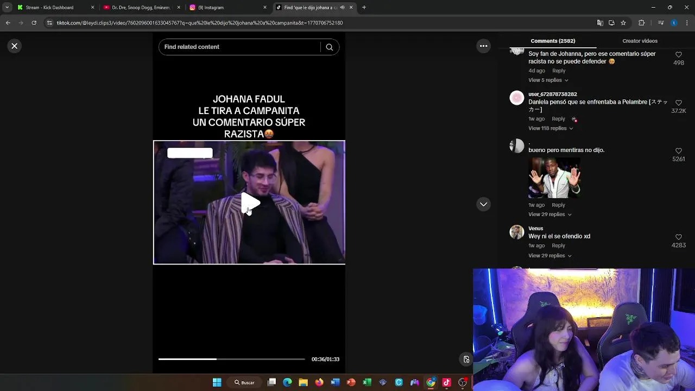Open OBS Studio from the taskbar

(463, 382)
